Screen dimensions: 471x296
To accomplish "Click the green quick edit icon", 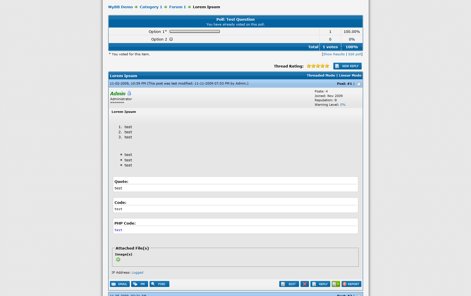I will click(336, 284).
